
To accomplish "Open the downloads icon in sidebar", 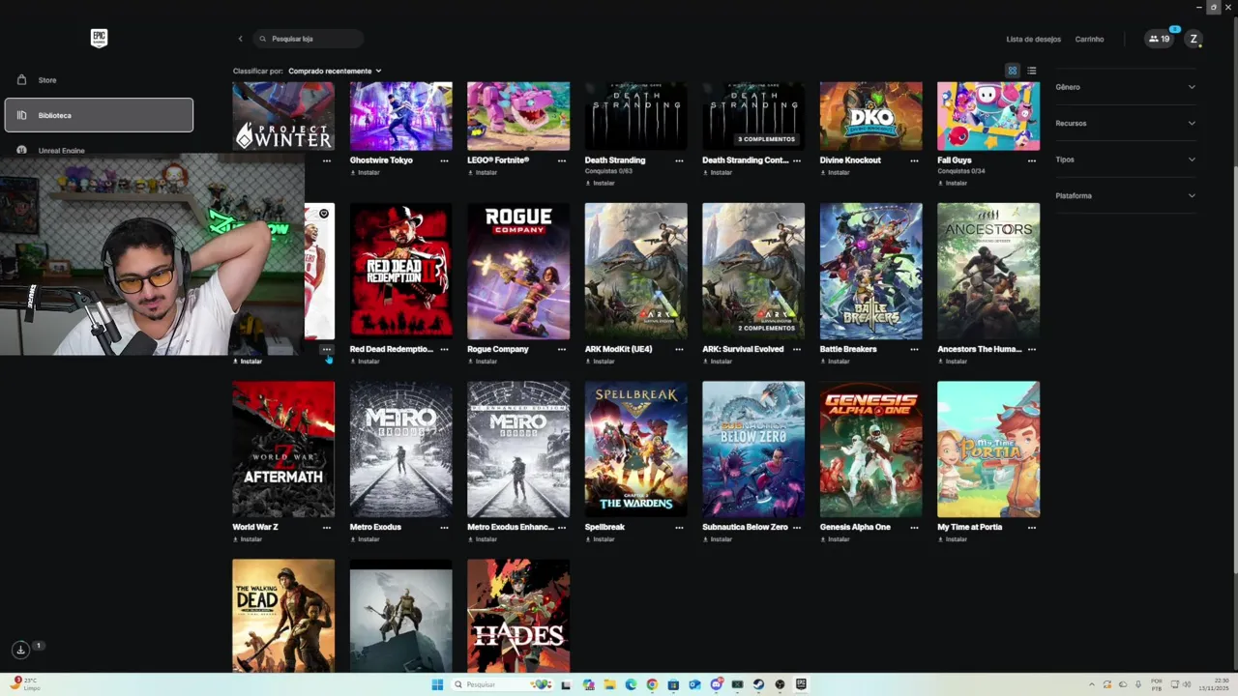I will click(x=20, y=650).
